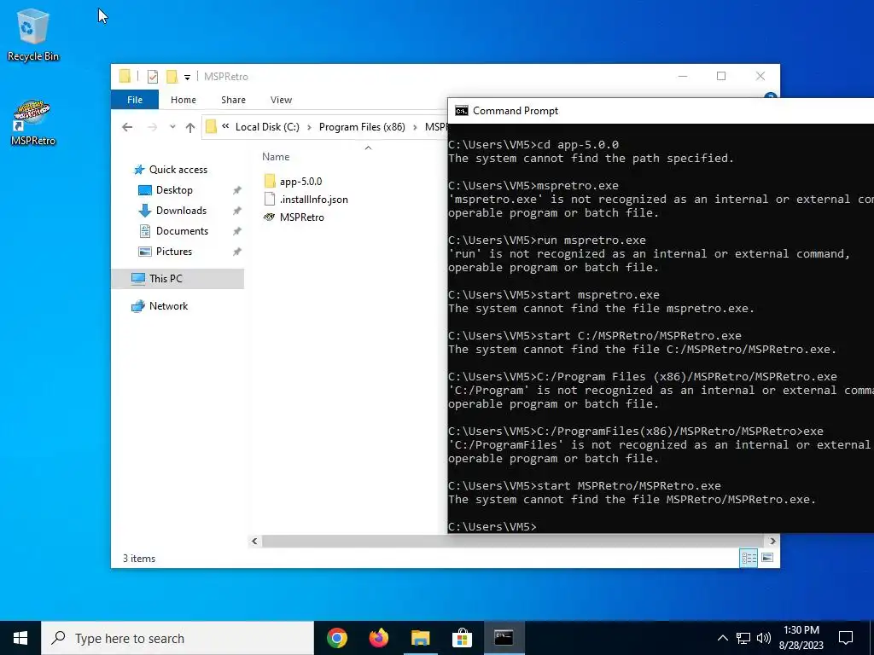Open the notification center icon
Viewport: 874px width, 655px height.
pos(846,638)
